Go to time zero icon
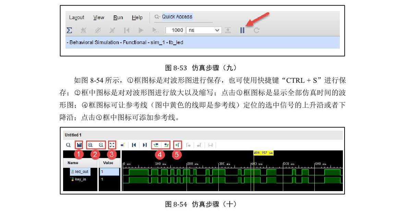Viewport: 408px width, 213px height. (x=134, y=145)
